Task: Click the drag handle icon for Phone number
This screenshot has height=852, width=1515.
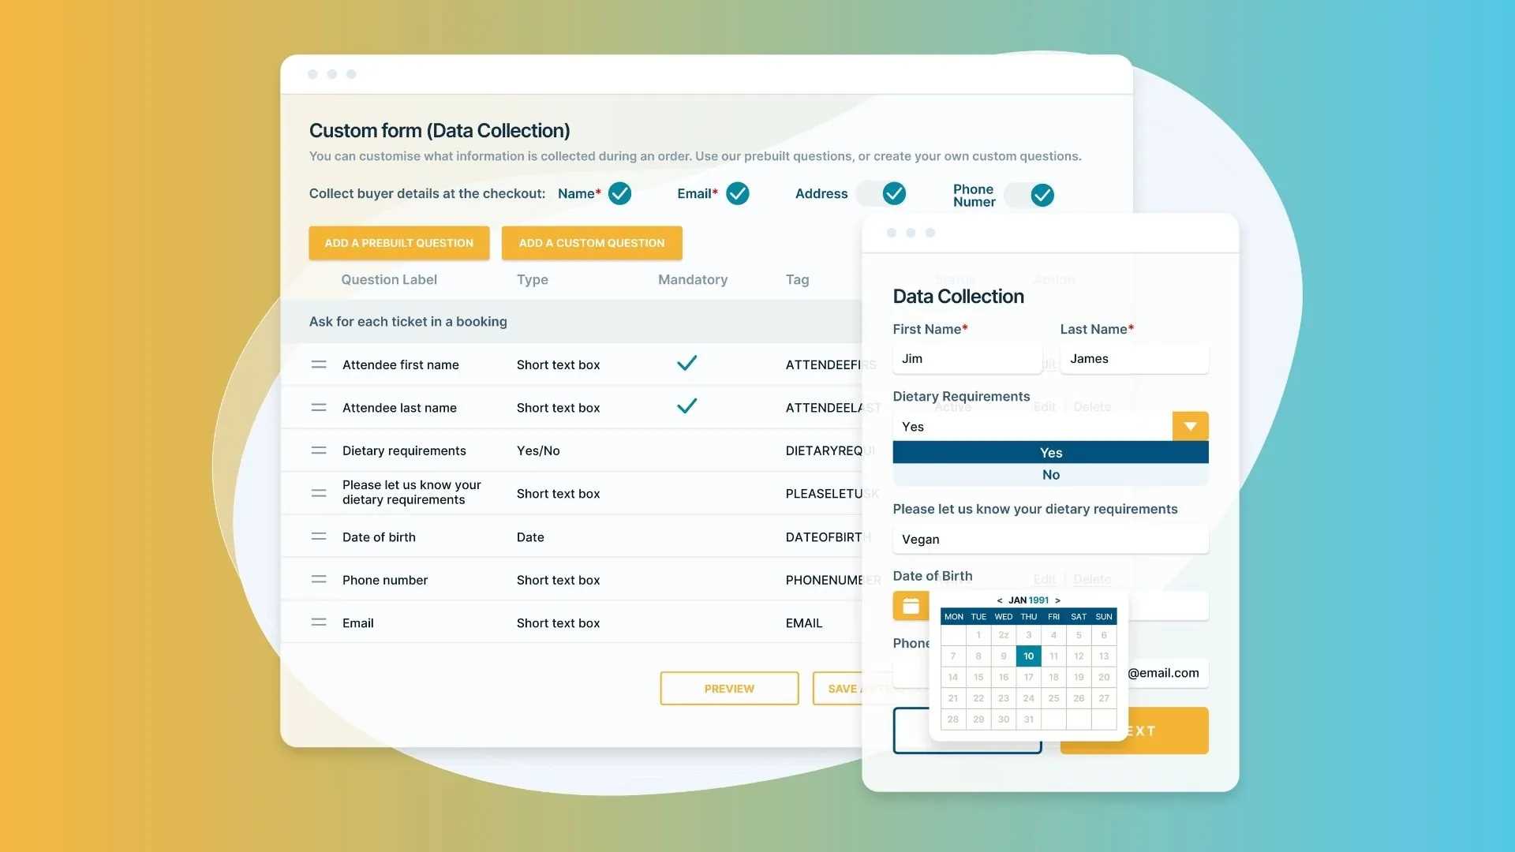Action: click(x=319, y=580)
